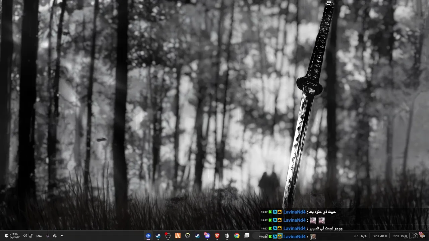The height and width of the screenshot is (241, 429).
Task: Expand the hidden tray icons chevron
Action: coord(62,236)
